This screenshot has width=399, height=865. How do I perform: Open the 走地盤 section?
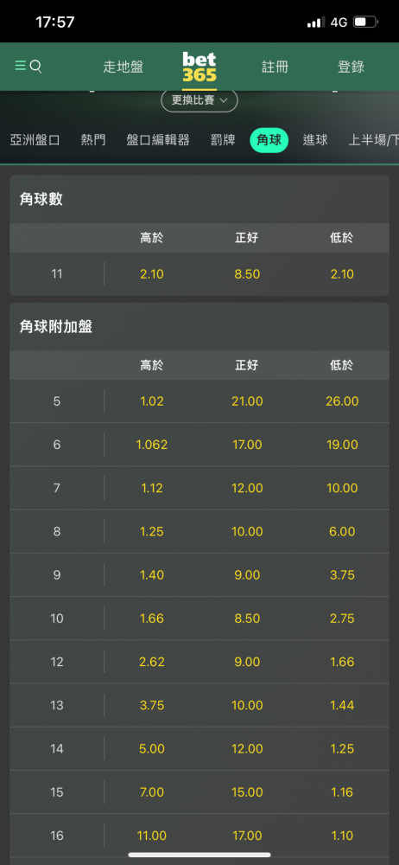coord(123,67)
